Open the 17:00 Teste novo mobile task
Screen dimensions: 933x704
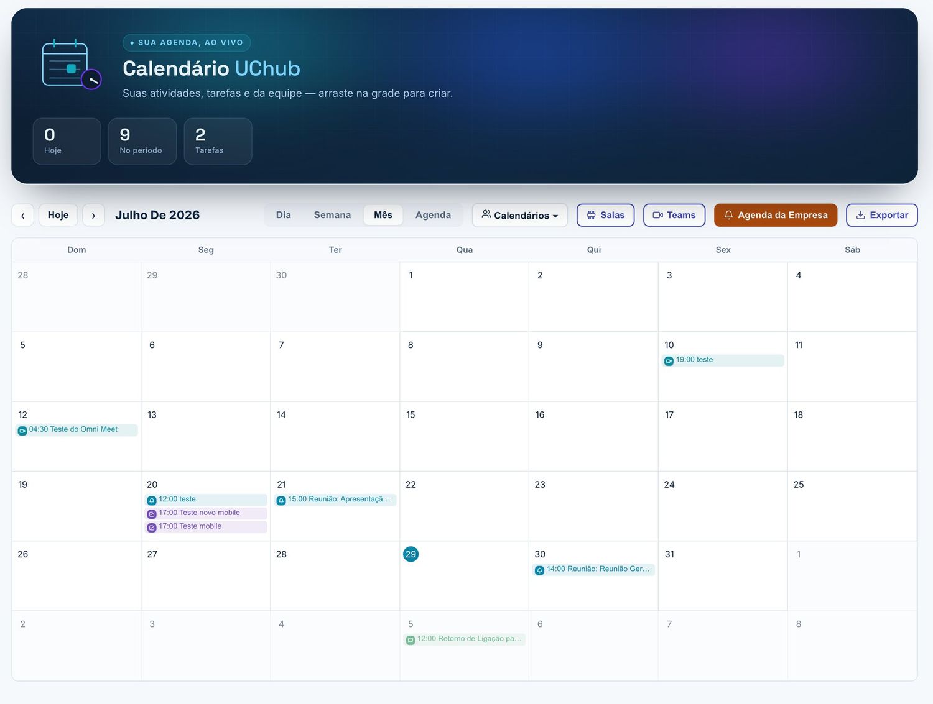point(206,513)
